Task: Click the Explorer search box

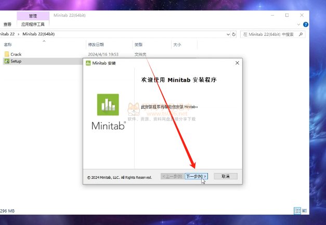Action: 272,34
